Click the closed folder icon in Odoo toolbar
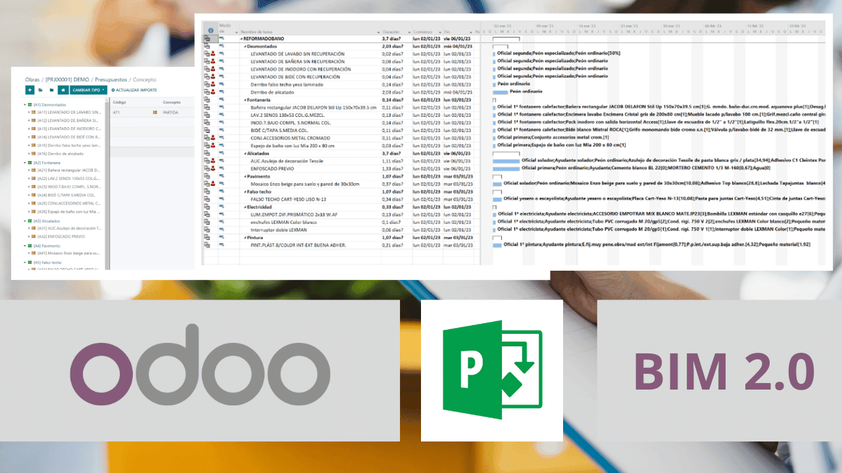 51,89
